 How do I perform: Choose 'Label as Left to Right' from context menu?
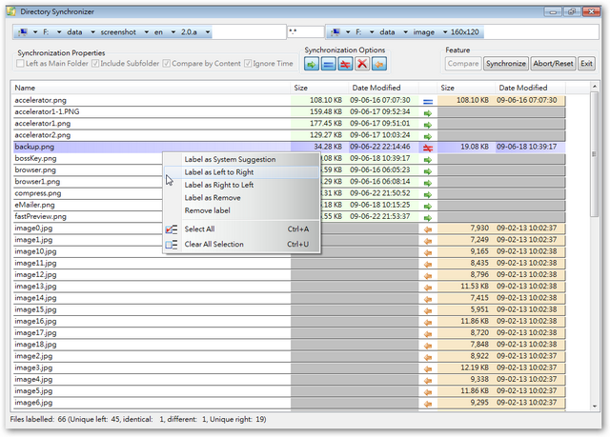[218, 172]
